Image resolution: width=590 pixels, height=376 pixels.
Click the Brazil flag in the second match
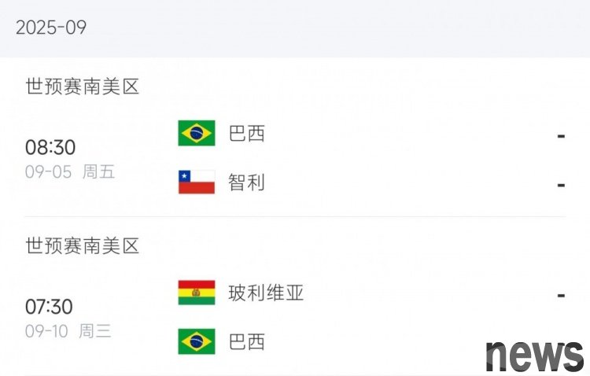pyautogui.click(x=197, y=341)
